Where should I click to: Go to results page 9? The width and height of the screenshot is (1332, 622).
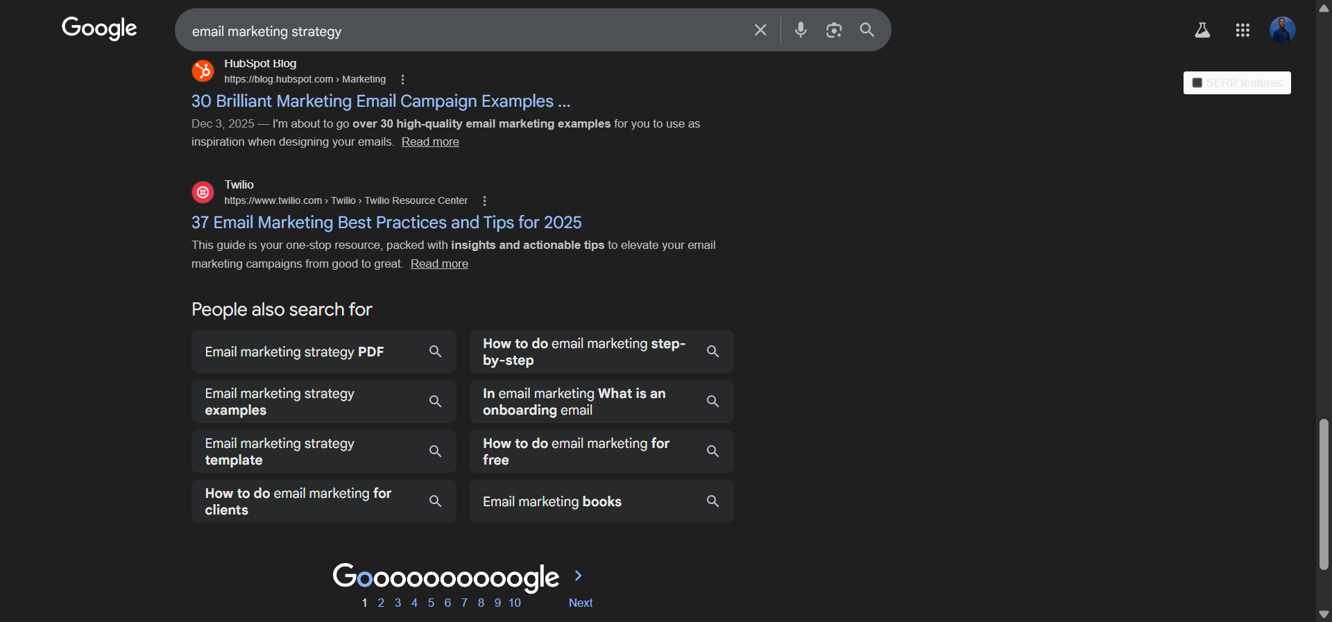[x=497, y=603]
